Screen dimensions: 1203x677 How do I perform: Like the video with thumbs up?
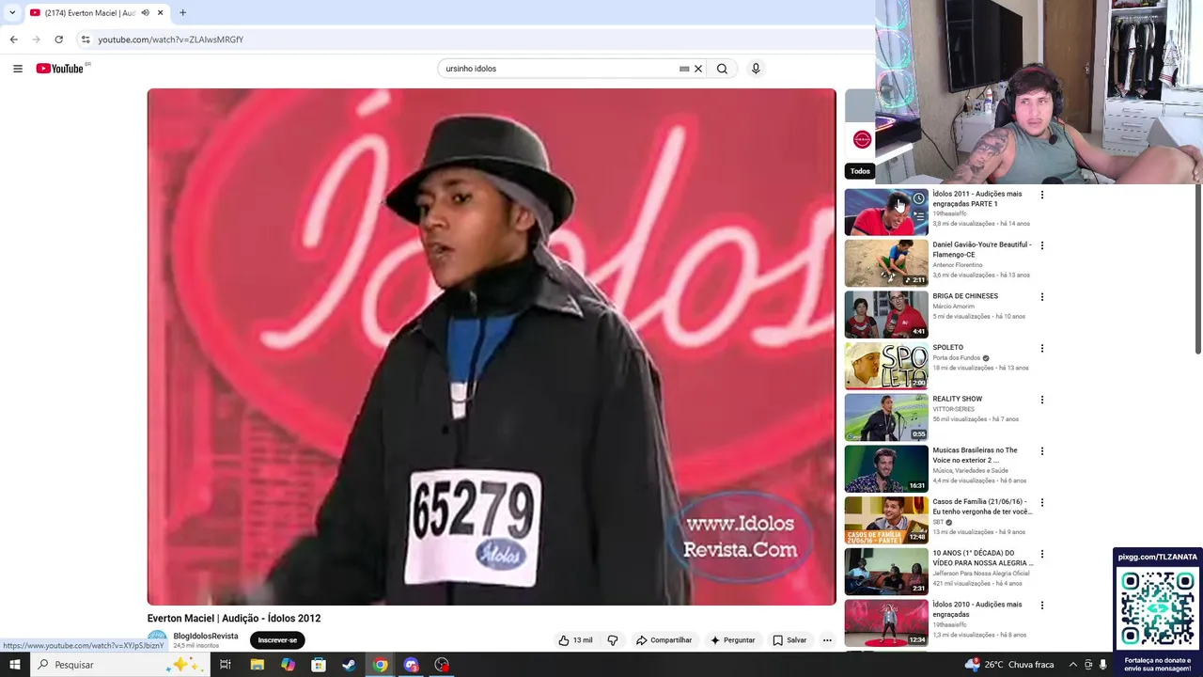click(x=574, y=640)
